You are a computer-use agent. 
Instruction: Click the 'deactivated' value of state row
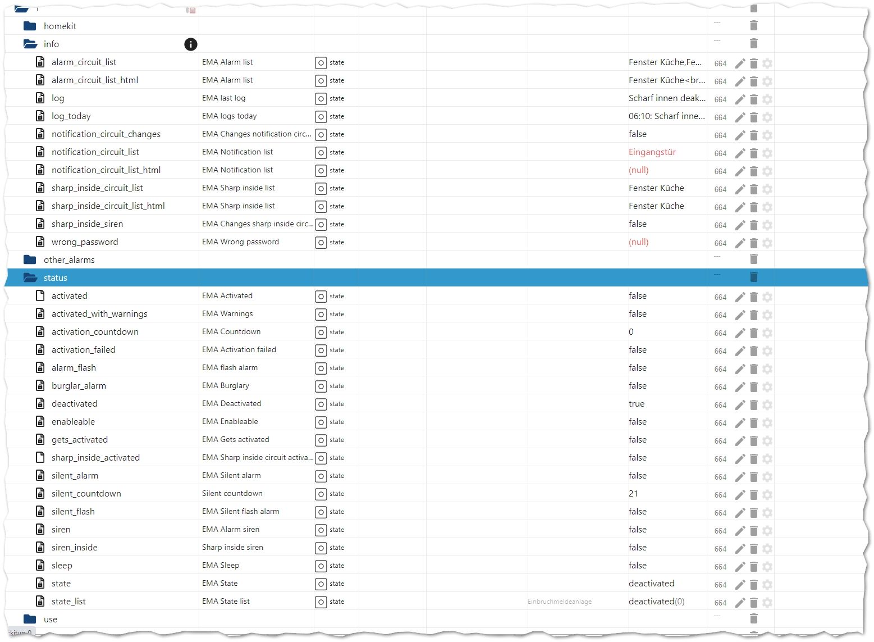click(652, 583)
